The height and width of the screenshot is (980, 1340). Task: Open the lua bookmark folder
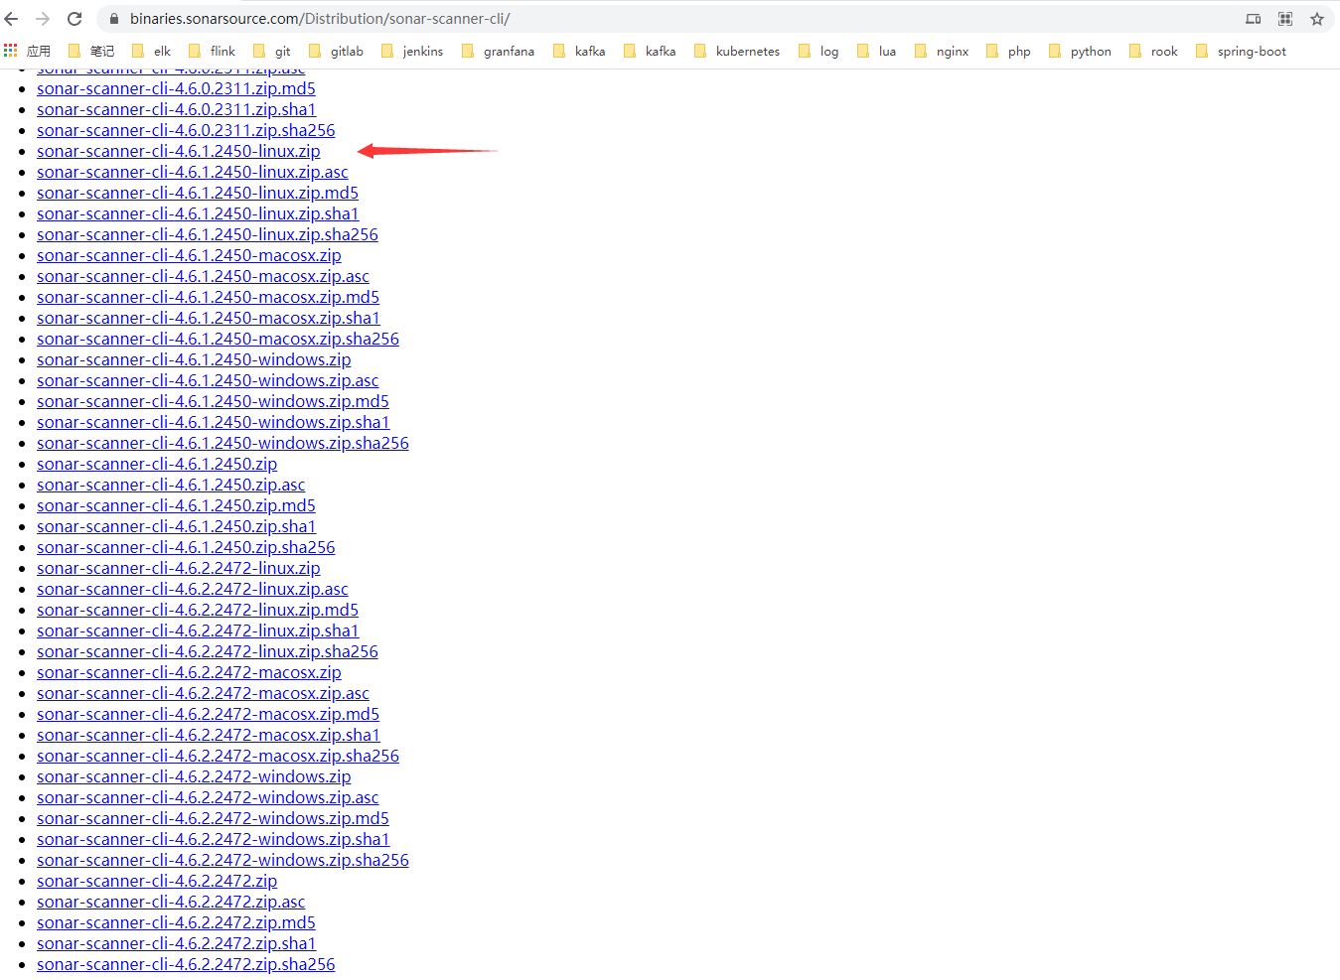(x=876, y=51)
